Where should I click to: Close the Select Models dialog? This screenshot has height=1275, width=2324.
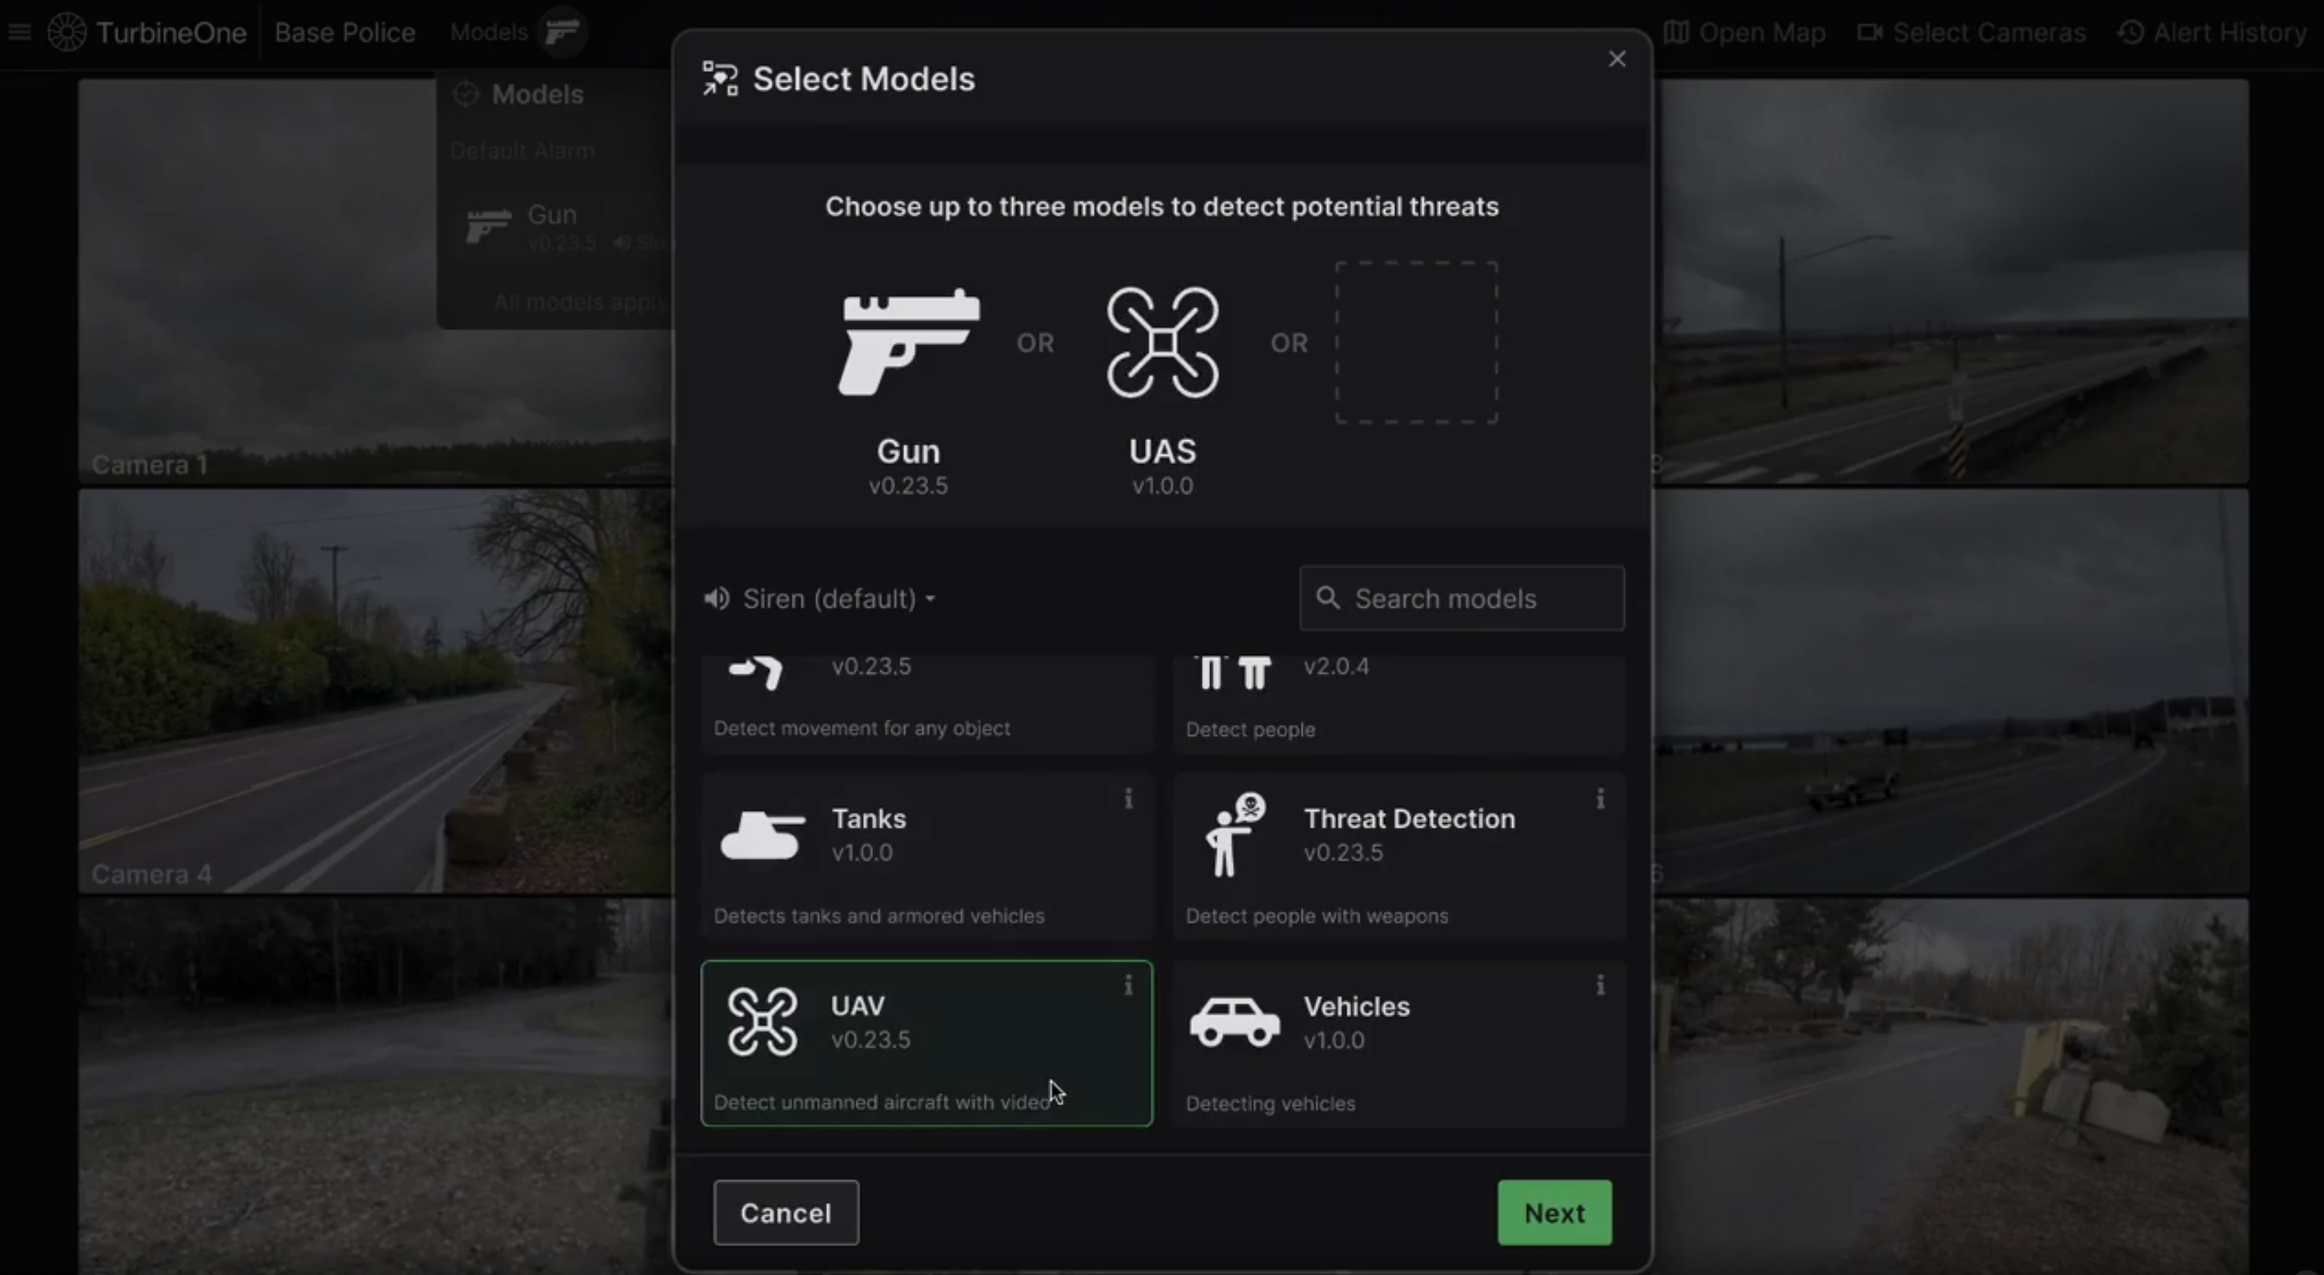point(1617,60)
